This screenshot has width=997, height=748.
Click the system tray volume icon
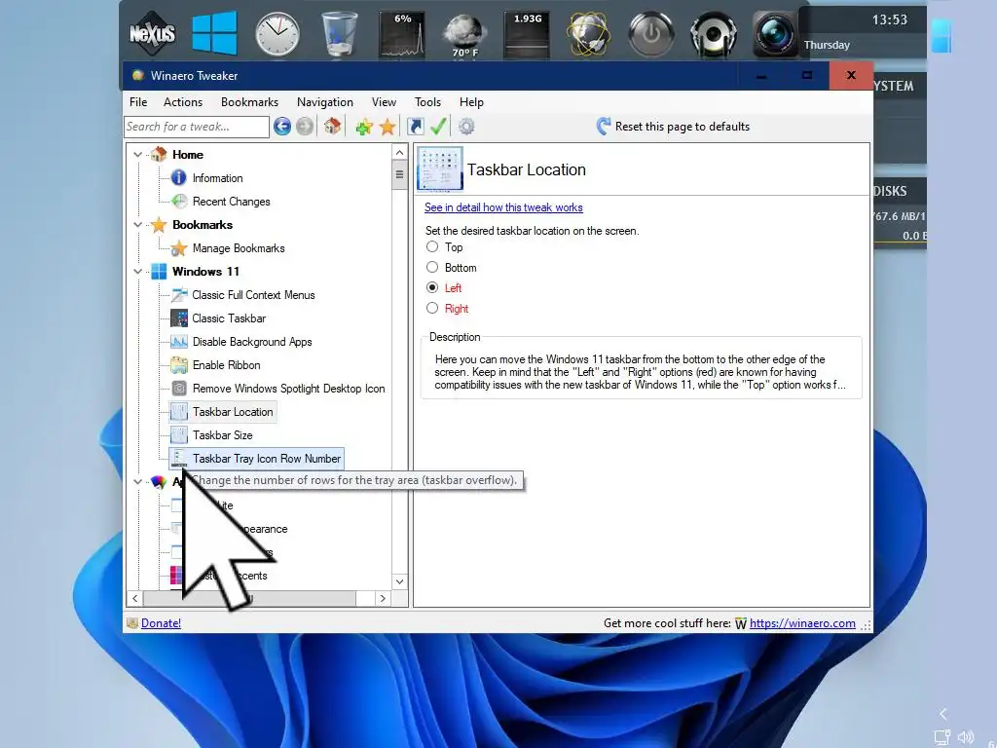(x=966, y=737)
